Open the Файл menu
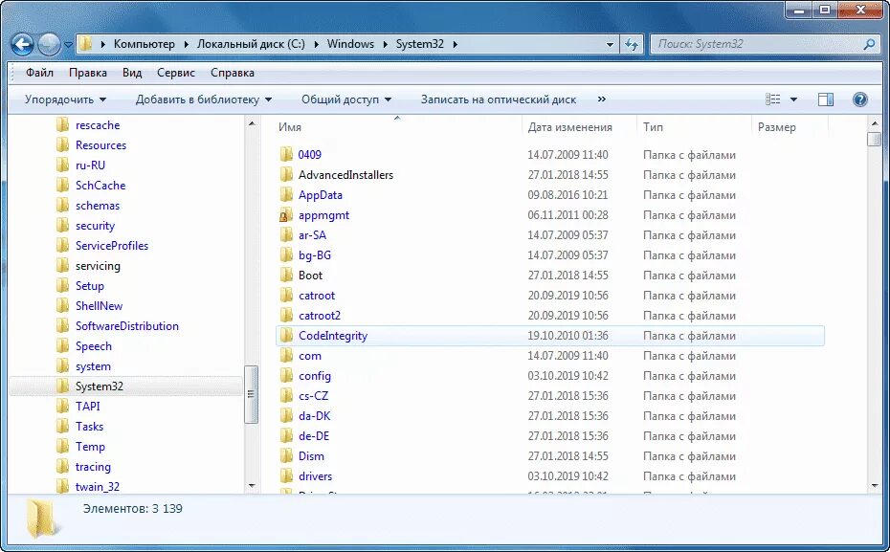The image size is (890, 552). point(40,73)
